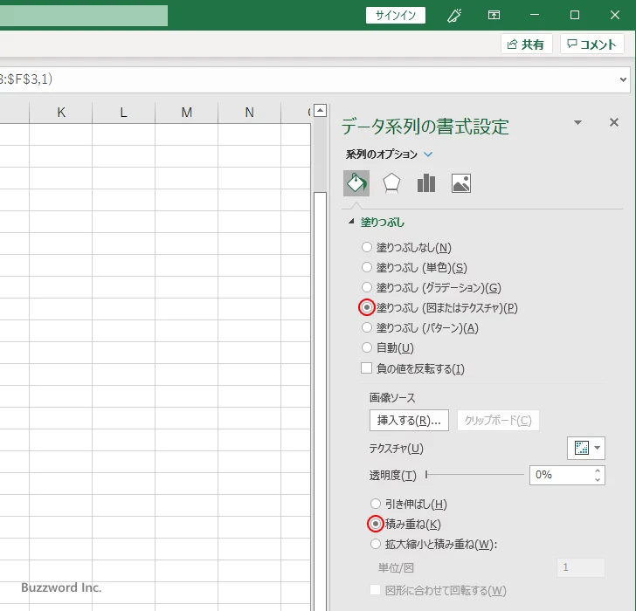Select column L header

click(x=124, y=113)
